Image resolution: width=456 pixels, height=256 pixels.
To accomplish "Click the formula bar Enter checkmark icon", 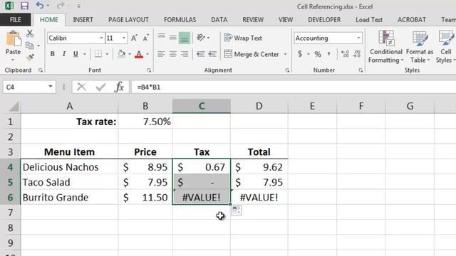I will pos(100,87).
